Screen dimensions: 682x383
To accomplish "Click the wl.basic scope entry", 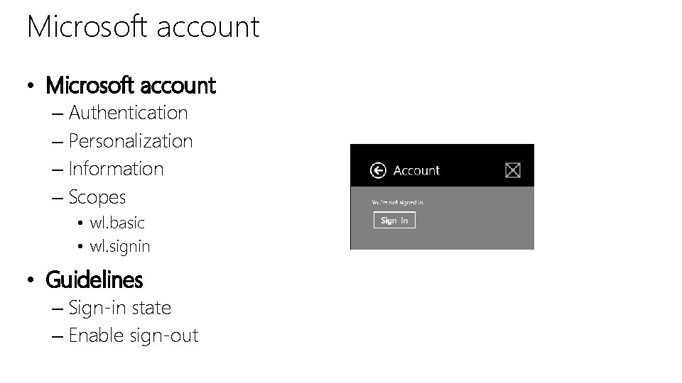I will tap(117, 223).
